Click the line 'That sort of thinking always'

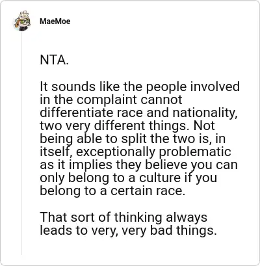(123, 217)
